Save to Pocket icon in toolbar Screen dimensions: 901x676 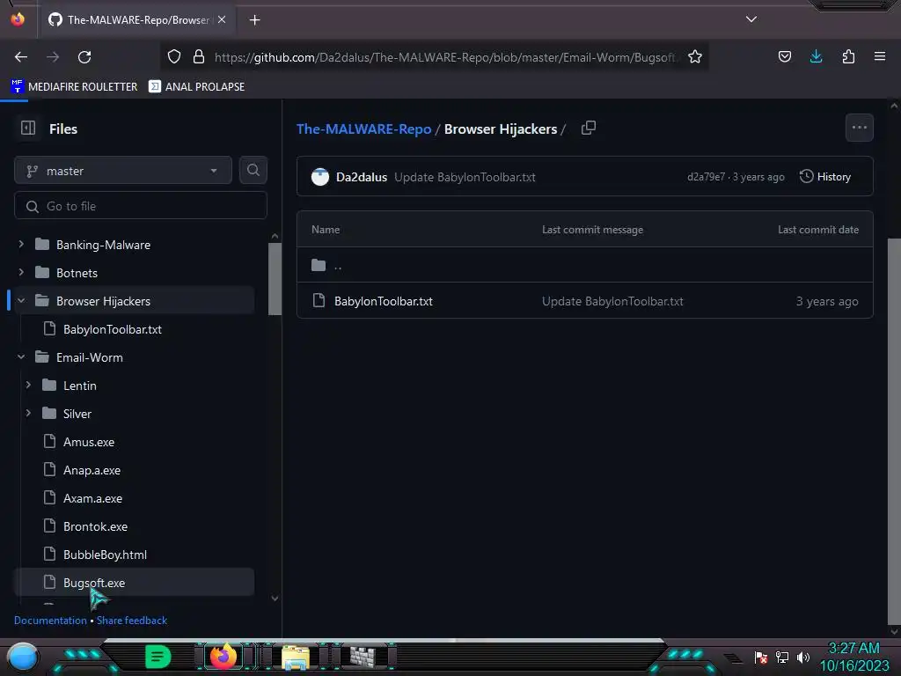(x=784, y=56)
